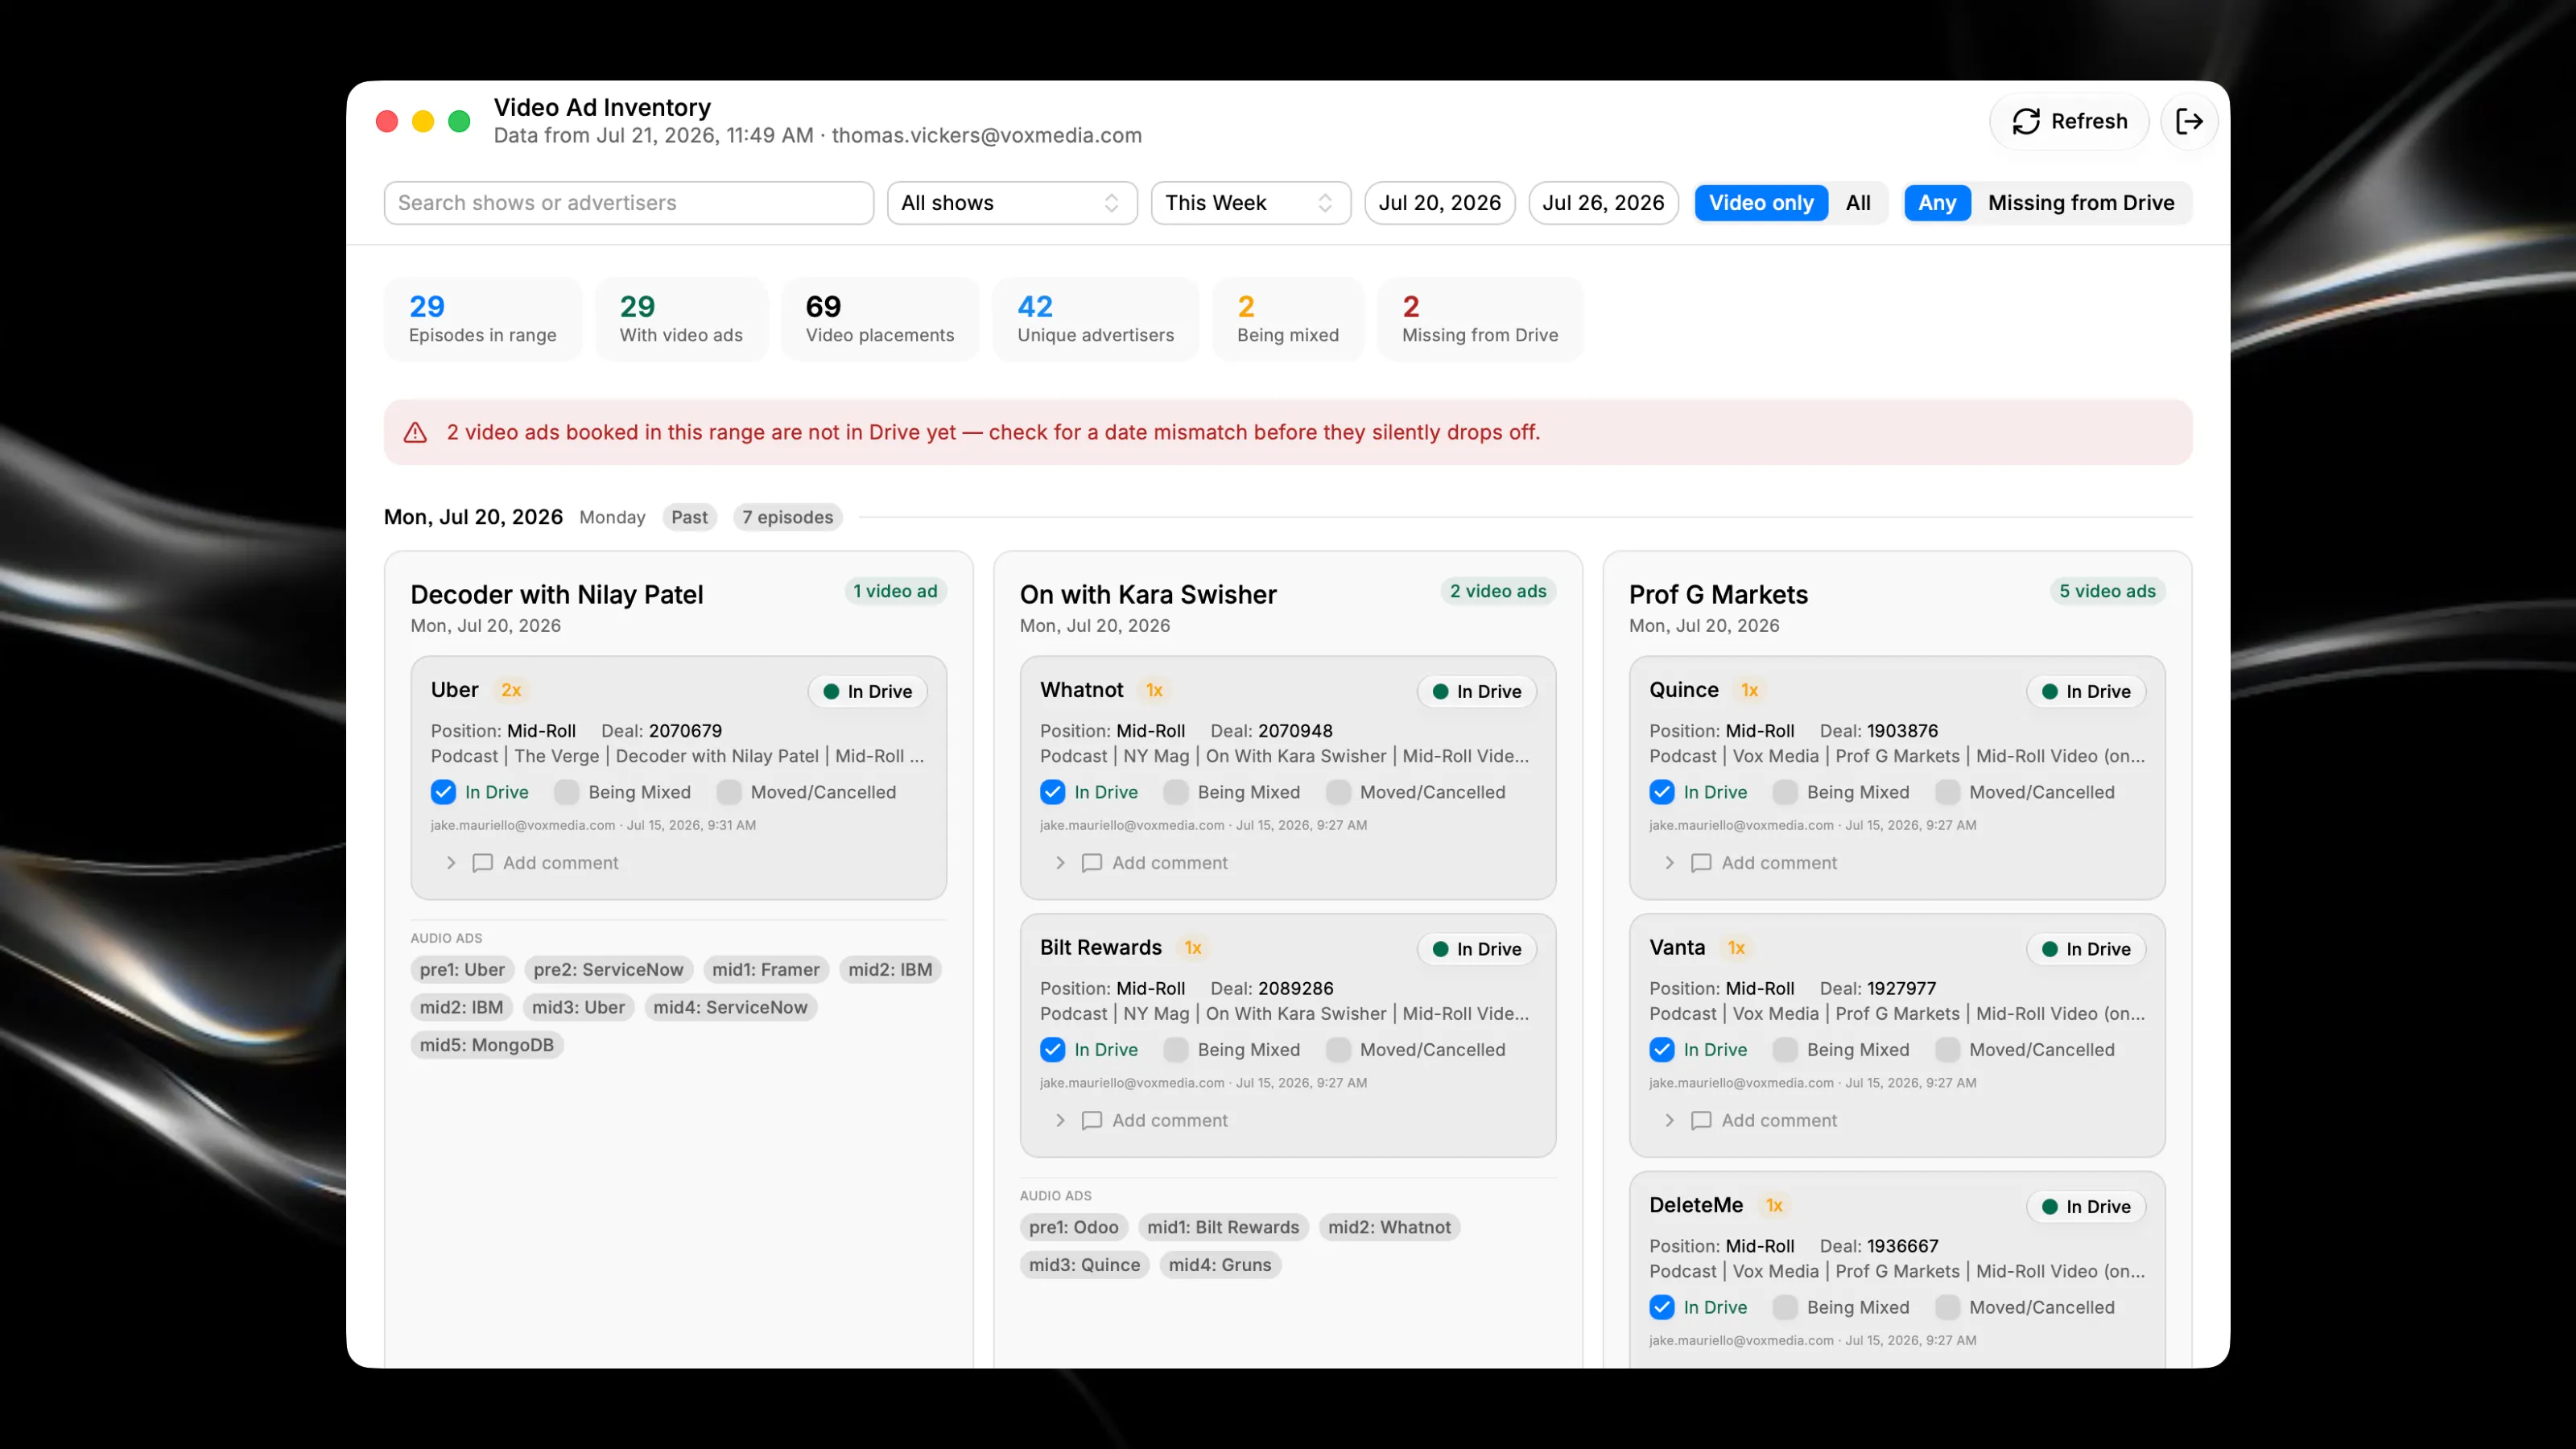The image size is (2576, 1449).
Task: Click the pre1: Odoo audio ad tag
Action: (x=1074, y=1228)
